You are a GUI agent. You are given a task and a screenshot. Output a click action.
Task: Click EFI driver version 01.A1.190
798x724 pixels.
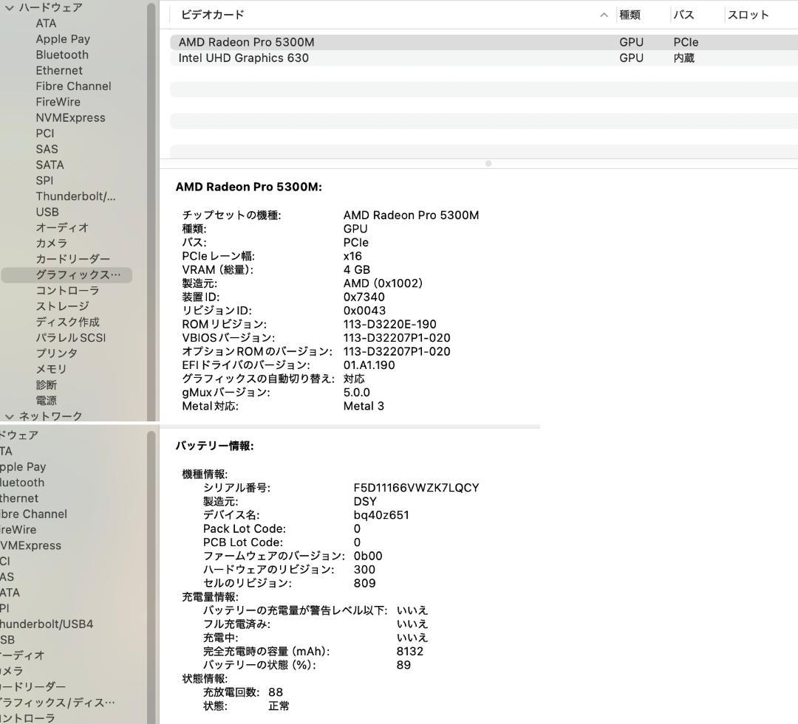(369, 365)
